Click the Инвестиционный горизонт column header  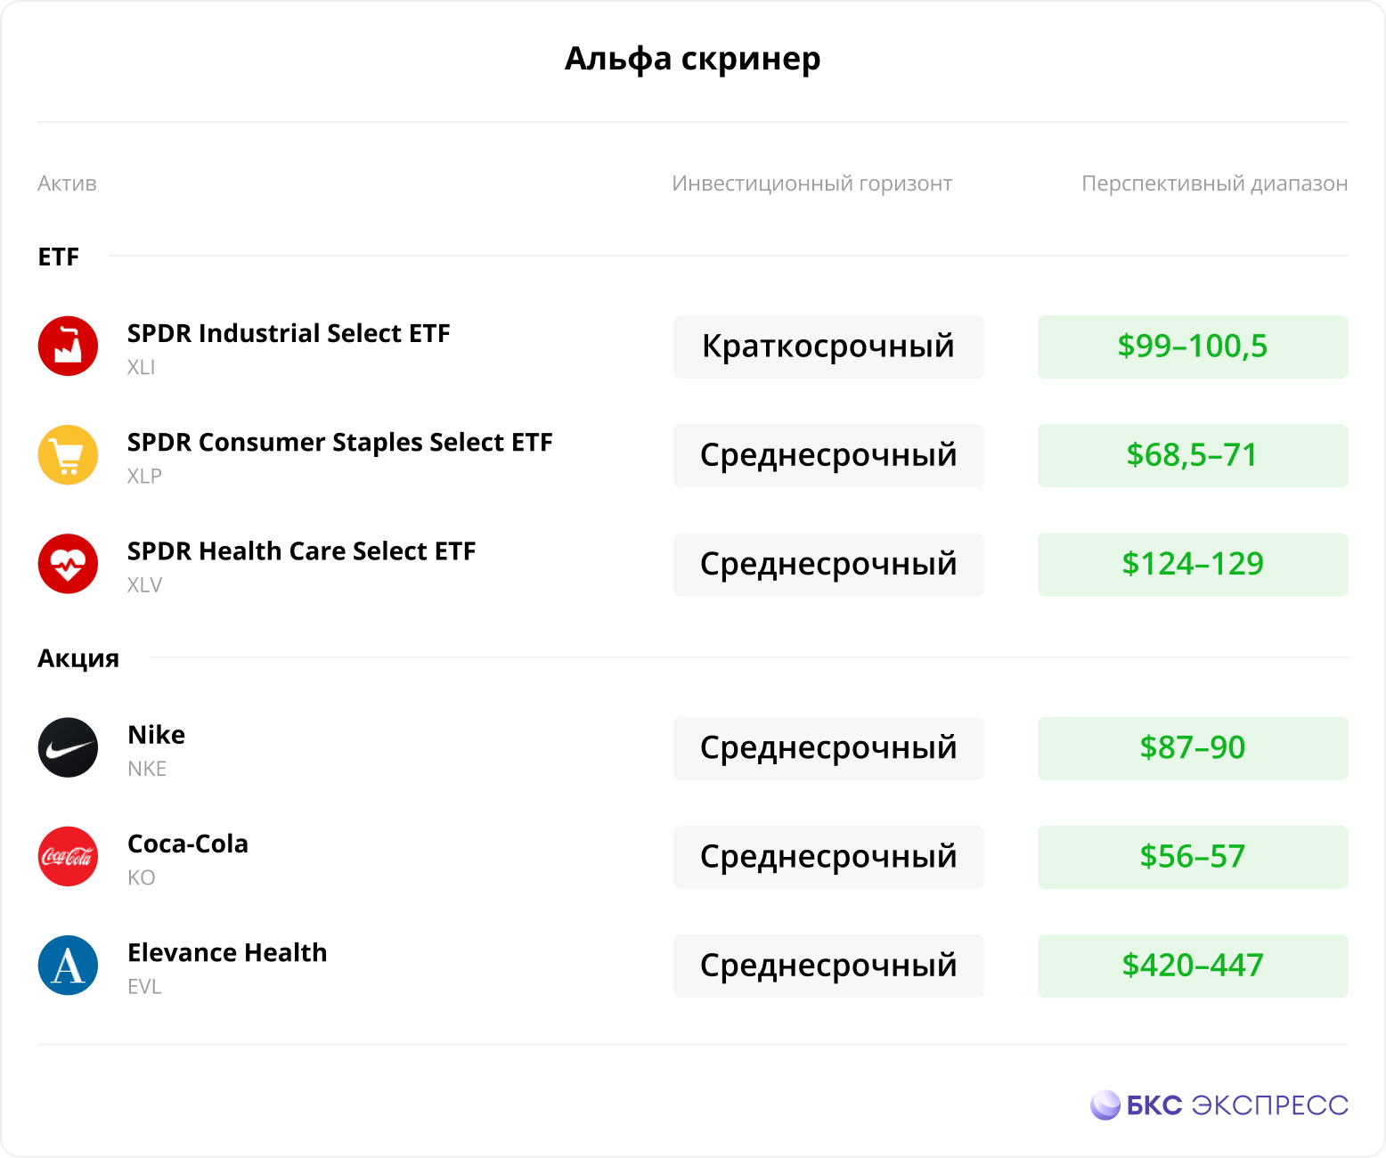click(x=812, y=183)
